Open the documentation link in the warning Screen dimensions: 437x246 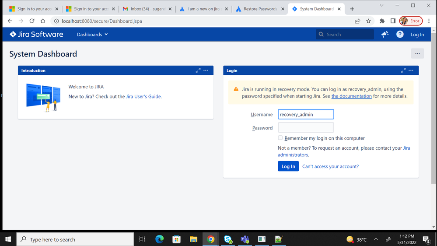351,96
